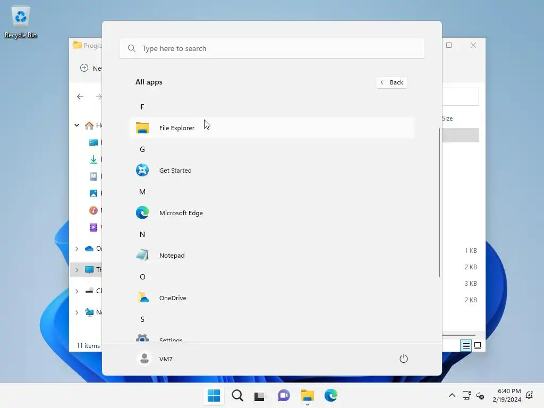Select the letter O section header
544x408 pixels.
tap(142, 277)
